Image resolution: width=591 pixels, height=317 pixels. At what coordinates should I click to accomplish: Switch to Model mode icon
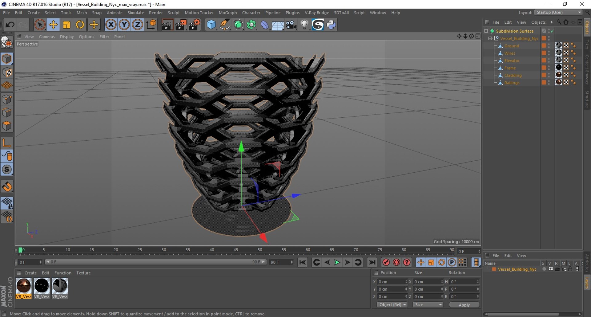pyautogui.click(x=7, y=59)
